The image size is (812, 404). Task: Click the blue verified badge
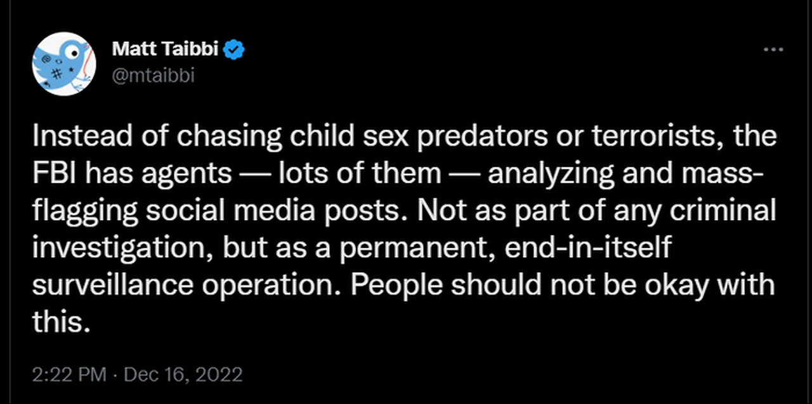[236, 49]
